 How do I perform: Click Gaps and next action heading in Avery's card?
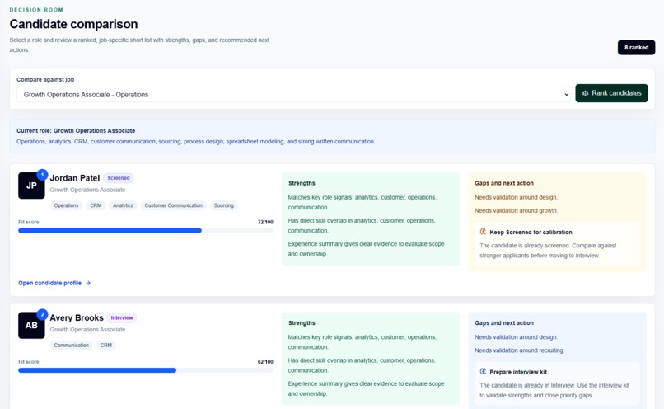(504, 323)
